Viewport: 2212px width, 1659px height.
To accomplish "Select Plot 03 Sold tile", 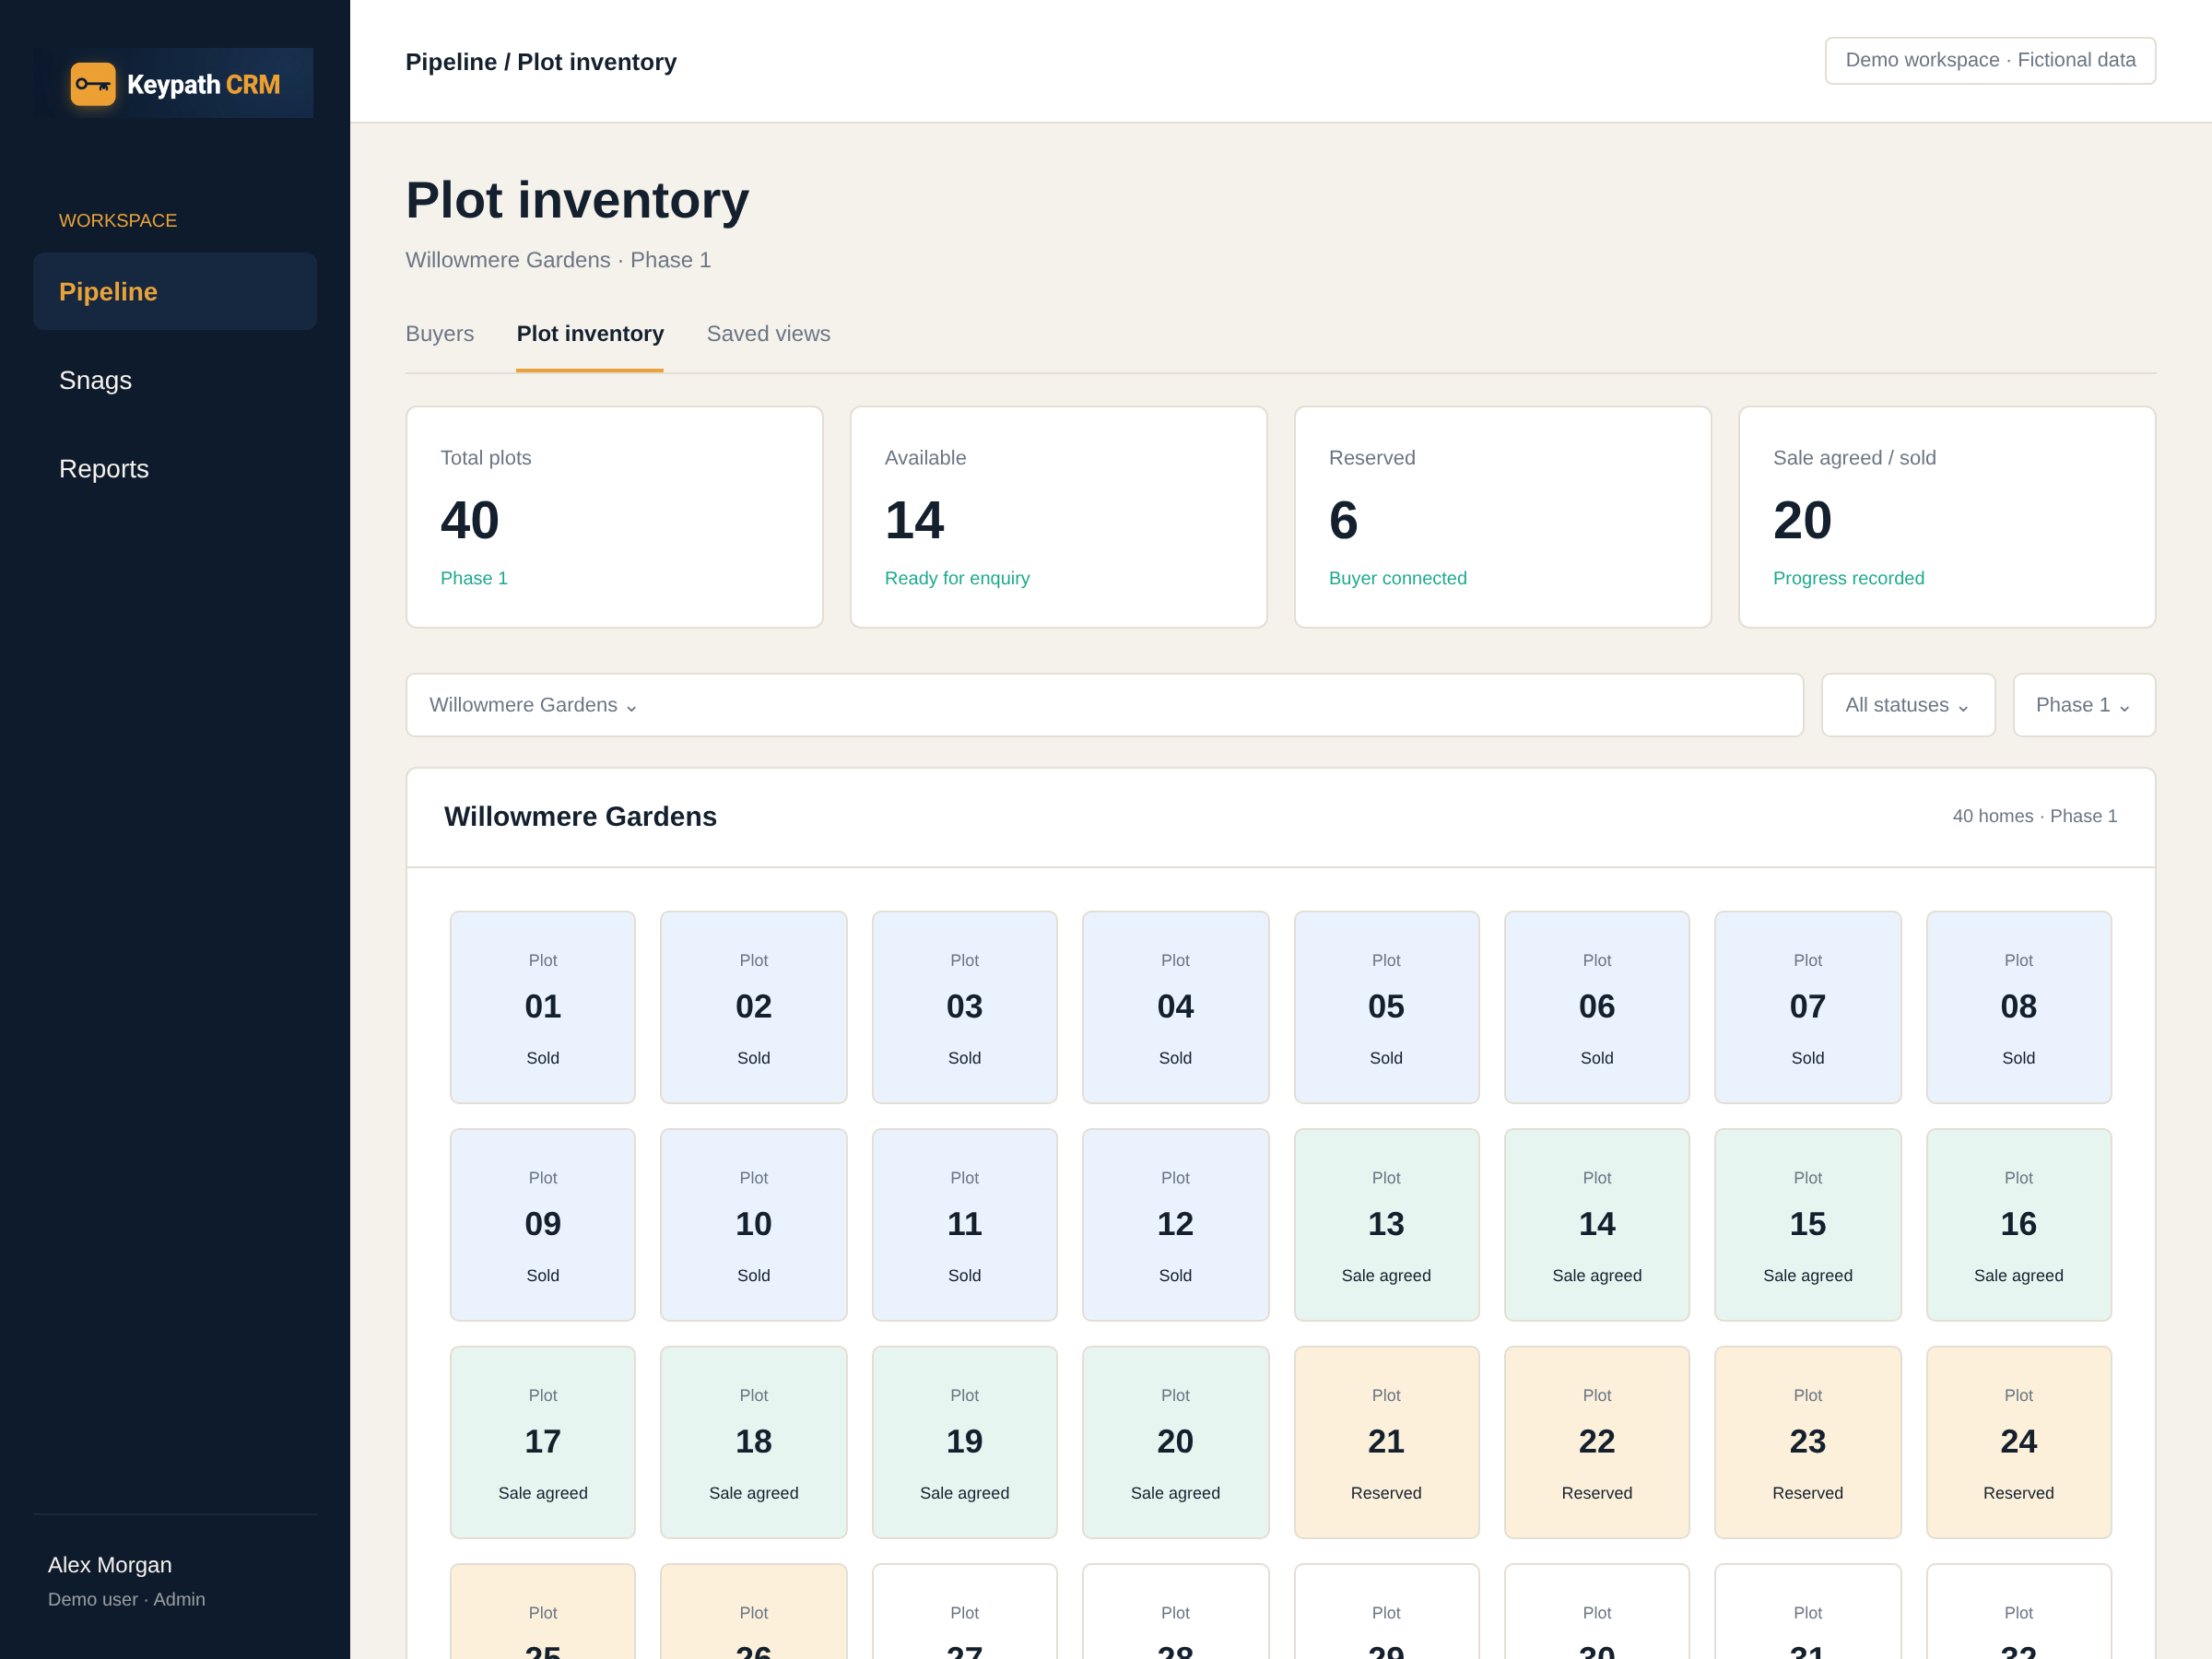I will [964, 1007].
